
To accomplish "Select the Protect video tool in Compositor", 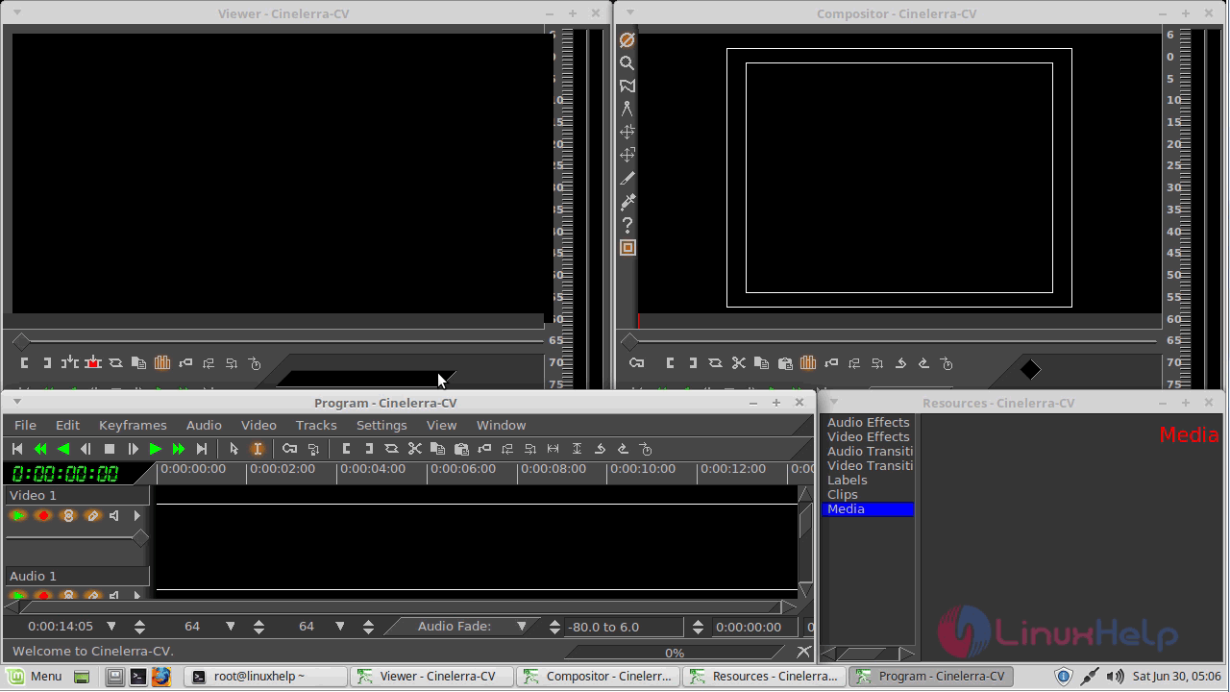I will tap(627, 39).
